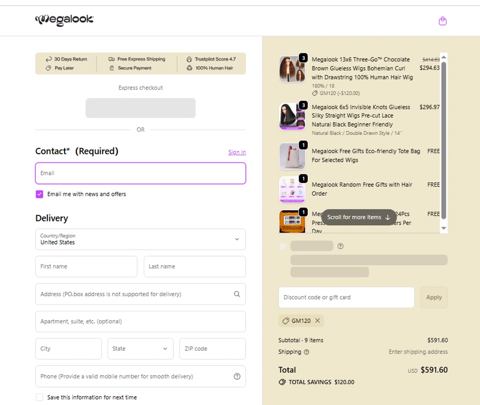The image size is (480, 405).
Task: Click the Secure Payment lock icon
Action: [112, 68]
